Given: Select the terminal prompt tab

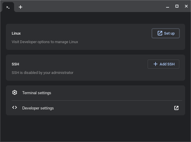Looking at the screenshot, I should [x=8, y=7].
